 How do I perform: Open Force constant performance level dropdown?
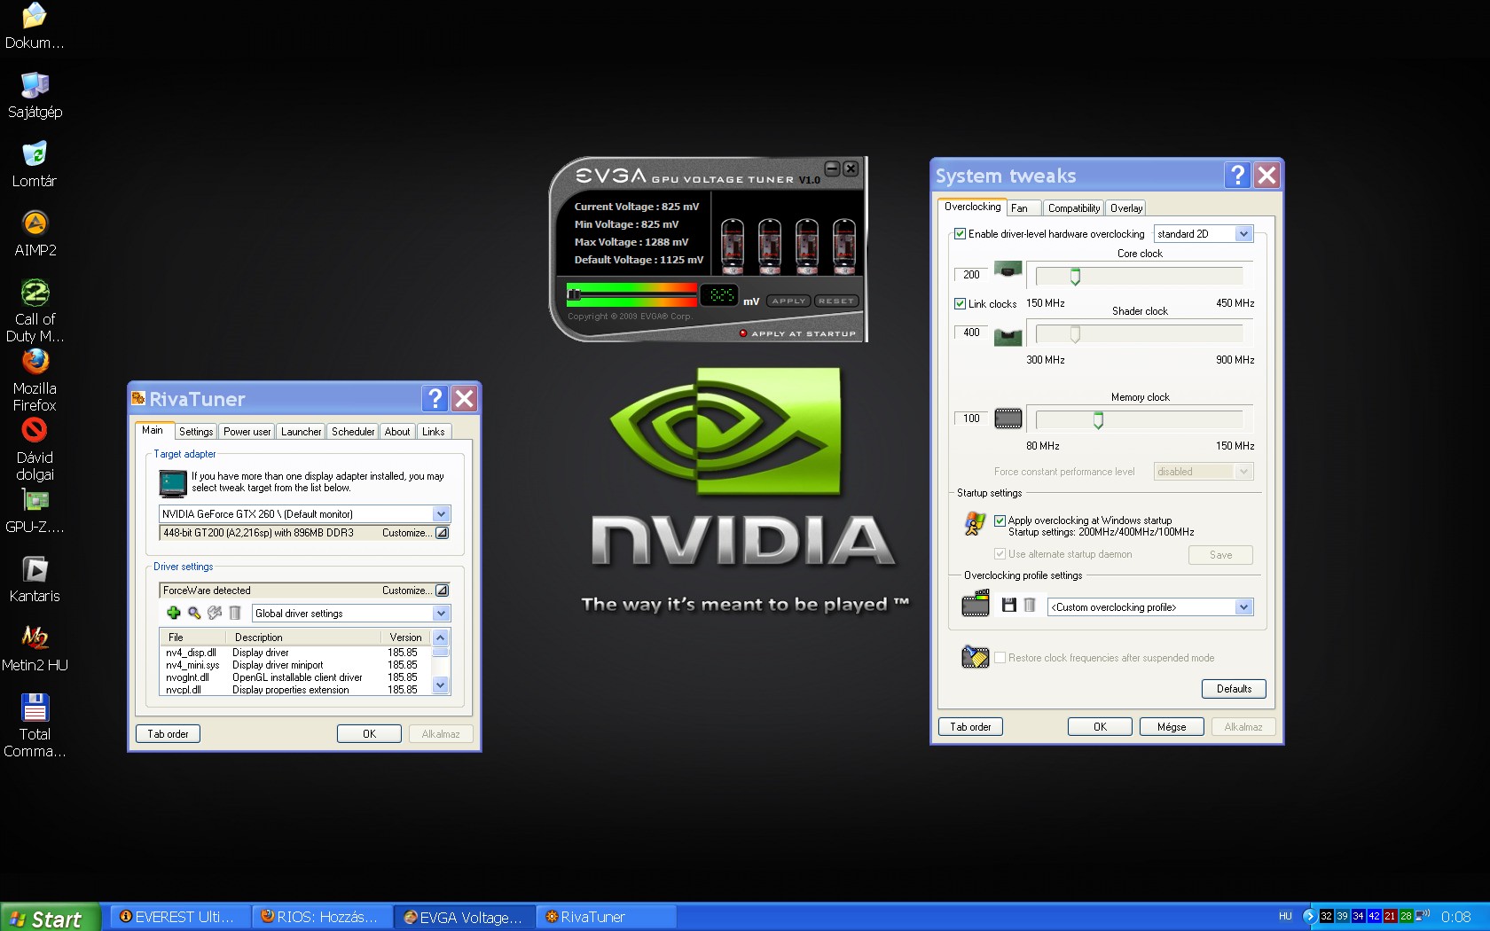[1243, 472]
